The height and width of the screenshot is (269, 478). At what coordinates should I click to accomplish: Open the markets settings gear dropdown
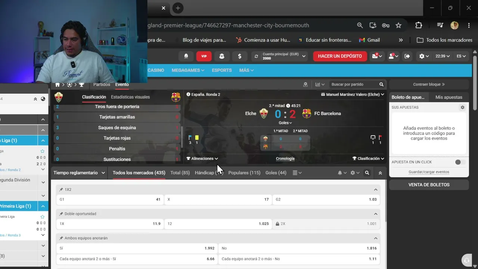coord(355,173)
